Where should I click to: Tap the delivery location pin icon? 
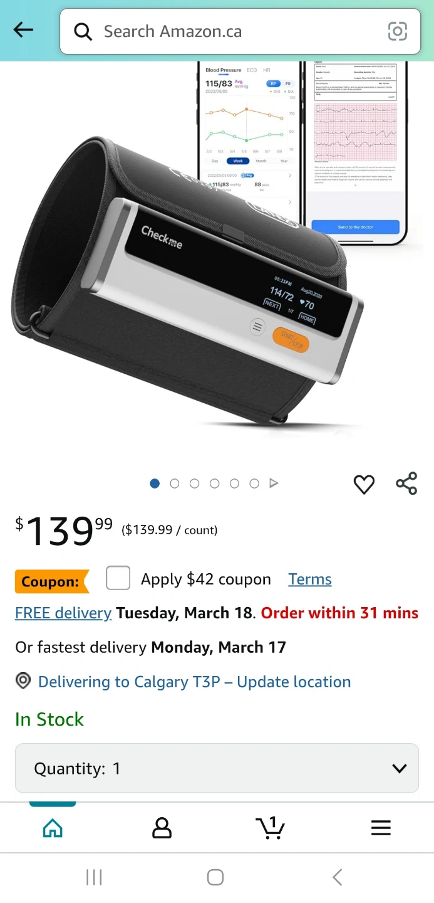tap(23, 681)
